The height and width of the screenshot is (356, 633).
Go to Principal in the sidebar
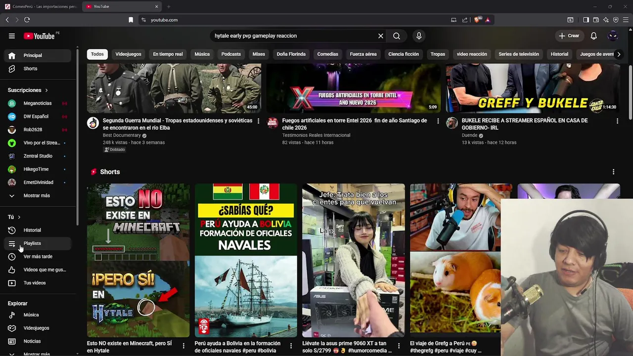pyautogui.click(x=38, y=55)
